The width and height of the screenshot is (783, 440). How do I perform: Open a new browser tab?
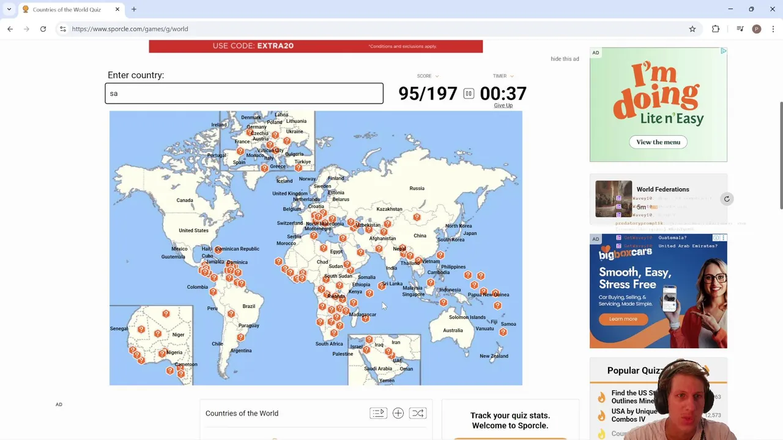(x=133, y=9)
